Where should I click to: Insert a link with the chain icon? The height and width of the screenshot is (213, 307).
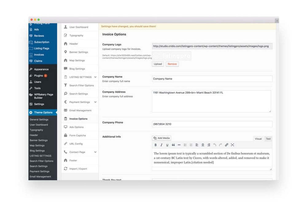click(226, 145)
